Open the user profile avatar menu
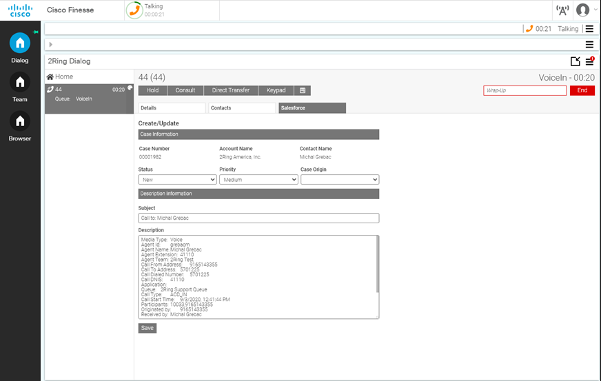The width and height of the screenshot is (601, 381). [583, 10]
